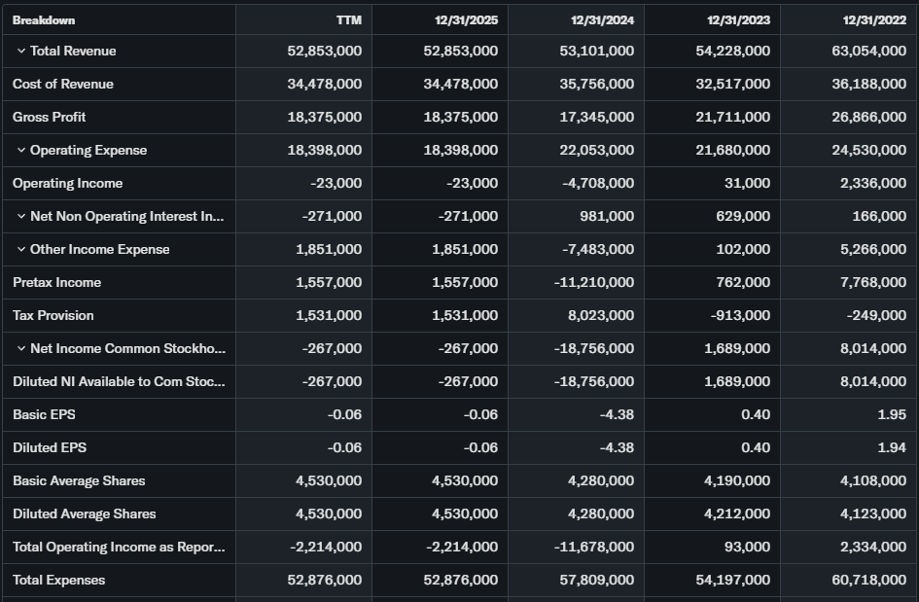The image size is (919, 602).
Task: Select the 12/31/2025 column header
Action: [x=466, y=19]
